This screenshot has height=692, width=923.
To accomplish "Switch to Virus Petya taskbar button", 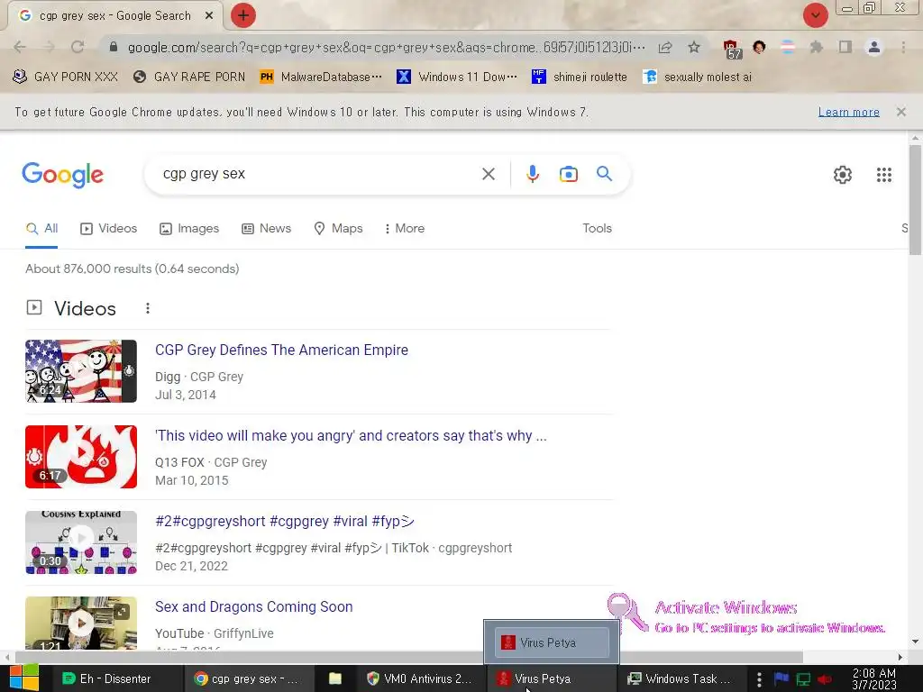I will click(x=551, y=678).
